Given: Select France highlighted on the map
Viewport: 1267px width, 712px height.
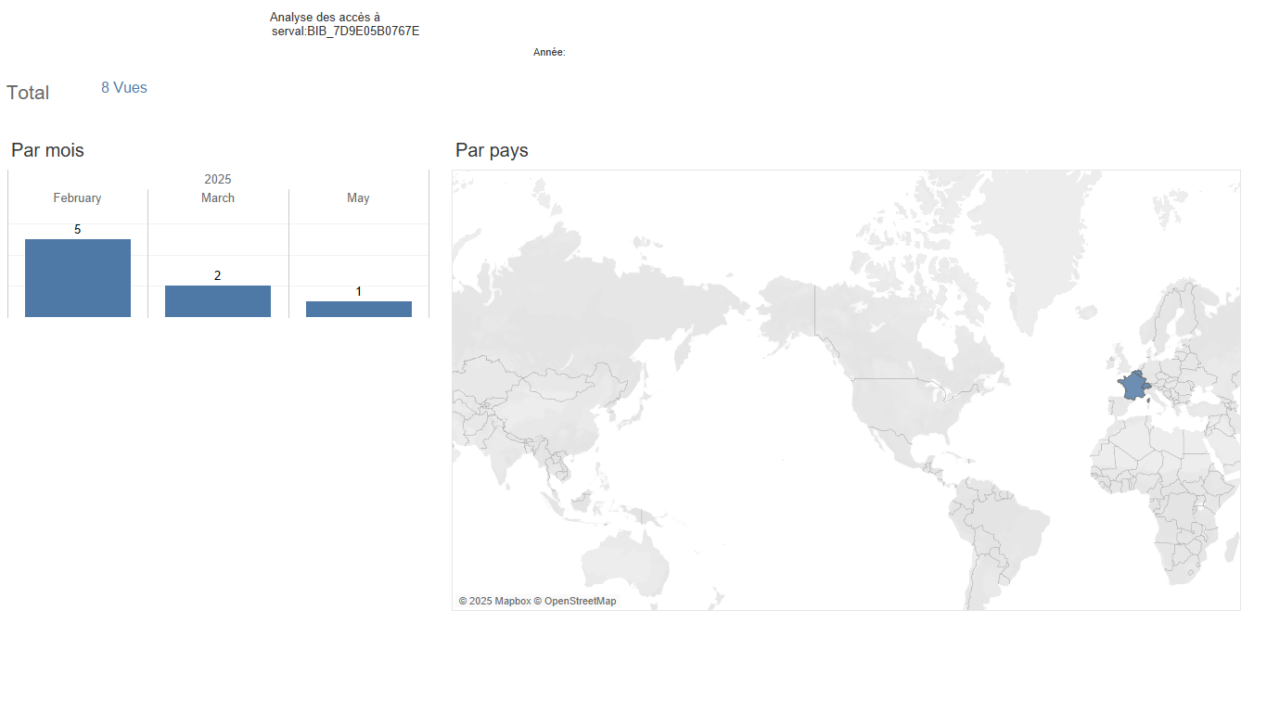Looking at the screenshot, I should click(x=1133, y=385).
